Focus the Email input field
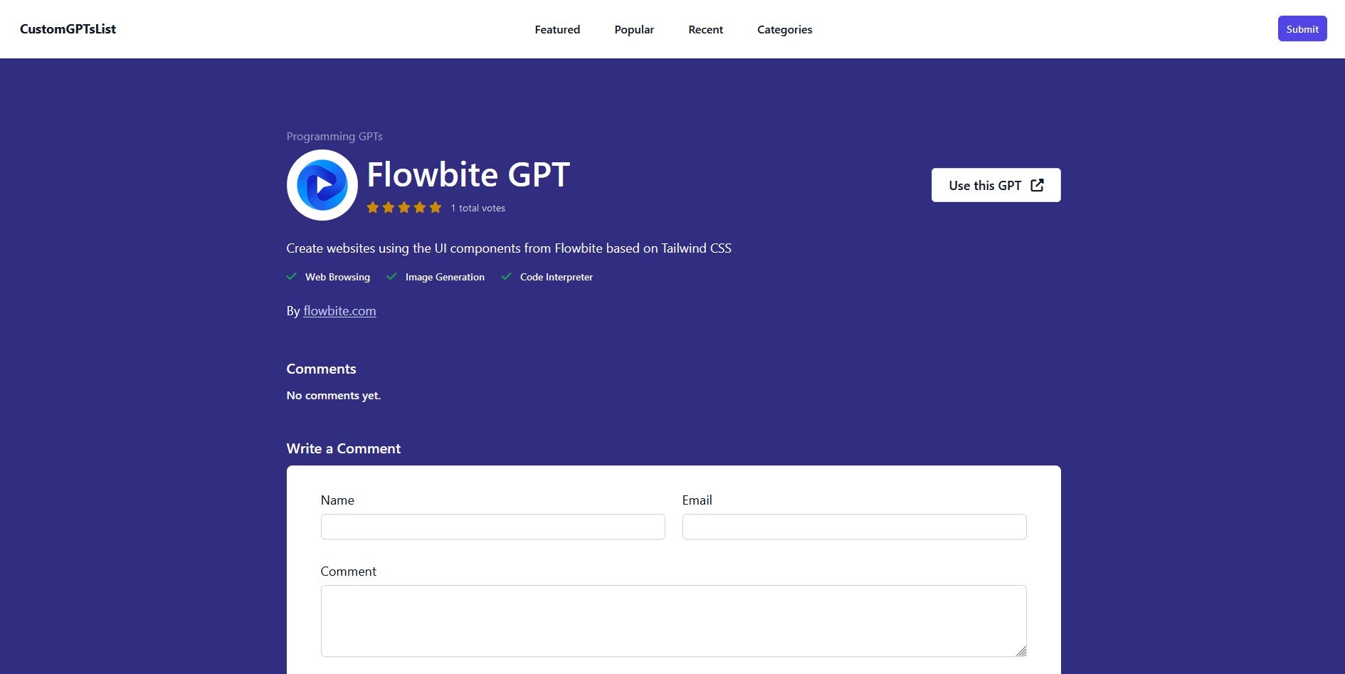The width and height of the screenshot is (1345, 674). 854,527
